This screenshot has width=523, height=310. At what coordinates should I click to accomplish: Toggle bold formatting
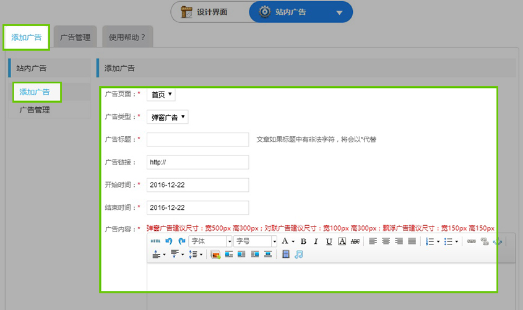click(x=303, y=241)
